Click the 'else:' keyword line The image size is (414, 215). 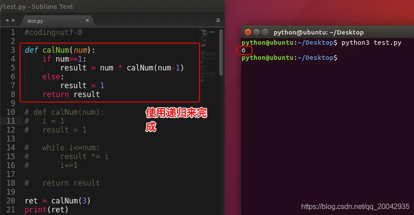tap(53, 77)
